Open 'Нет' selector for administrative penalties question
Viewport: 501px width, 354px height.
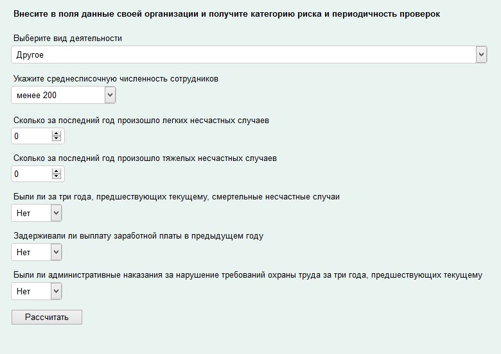[x=37, y=291]
